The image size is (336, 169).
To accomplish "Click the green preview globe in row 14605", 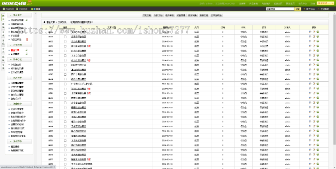I will (x=318, y=32).
